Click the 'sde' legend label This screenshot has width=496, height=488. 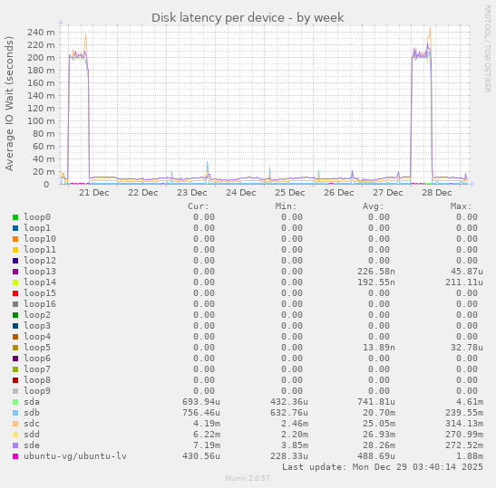32,445
